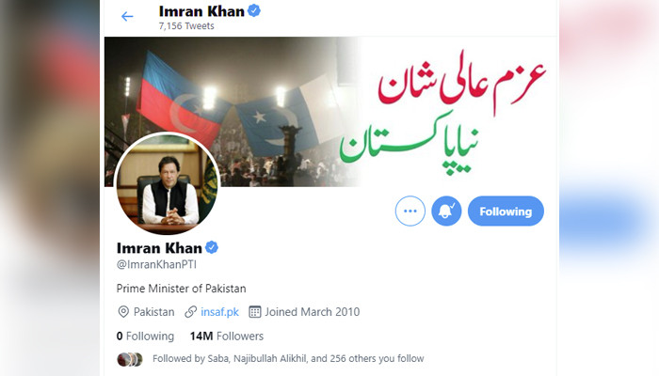The image size is (659, 376).
Task: Click the Urdu calligraphy text on banner
Action: pyautogui.click(x=442, y=114)
